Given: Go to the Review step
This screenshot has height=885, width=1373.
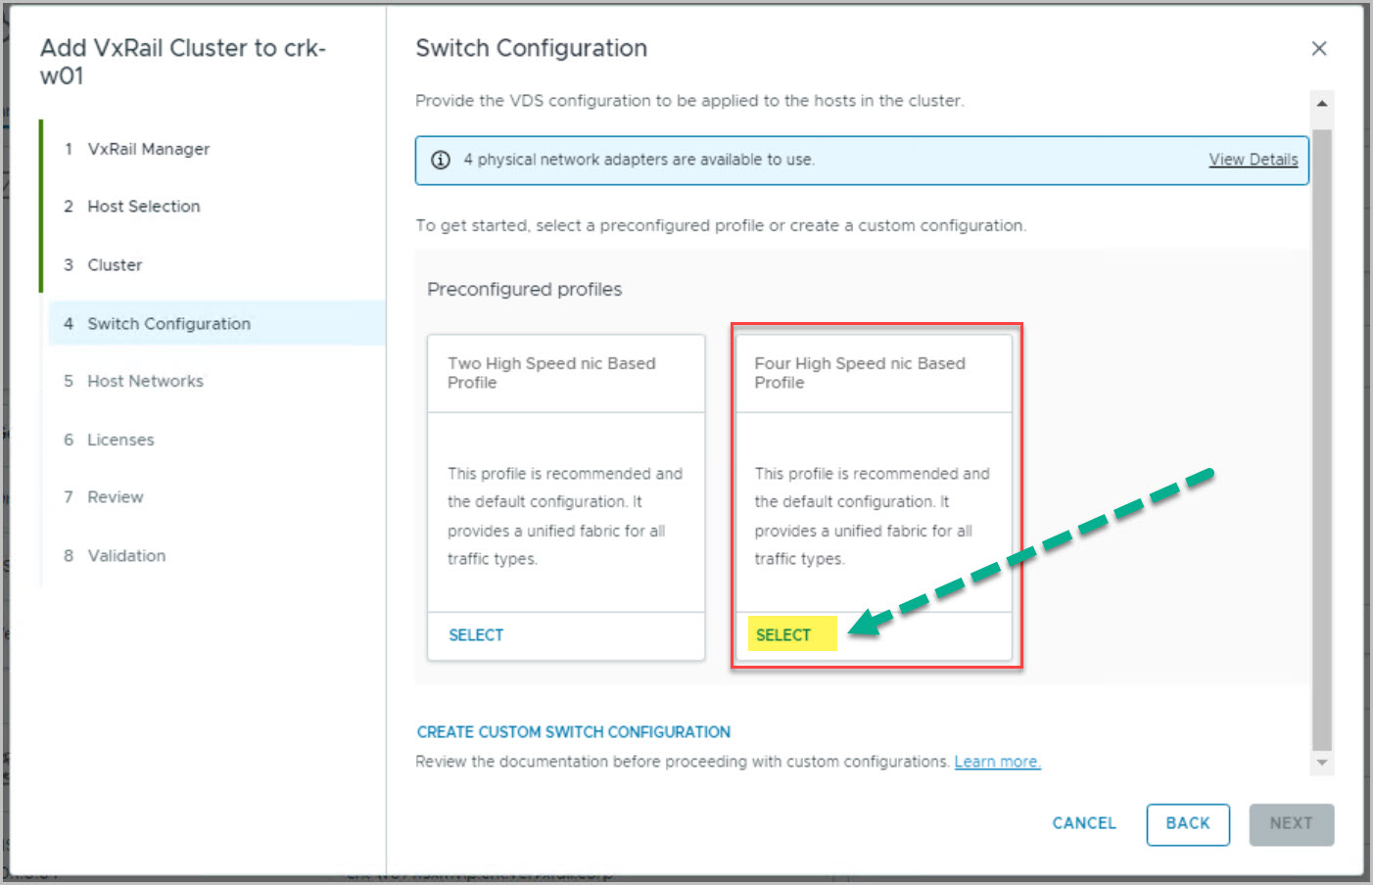Looking at the screenshot, I should [x=115, y=497].
